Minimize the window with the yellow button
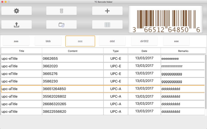207x129 pixels. (x=5, y=2)
